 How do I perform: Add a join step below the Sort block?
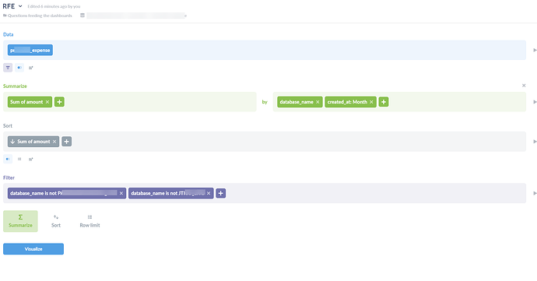[x=8, y=159]
